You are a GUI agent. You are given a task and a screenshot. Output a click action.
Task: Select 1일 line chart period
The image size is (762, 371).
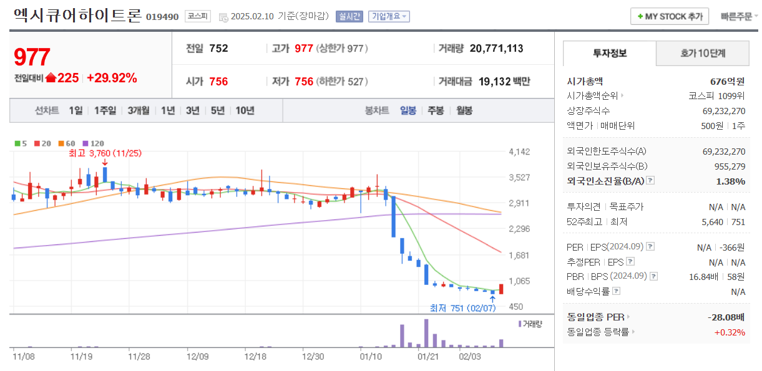click(76, 110)
